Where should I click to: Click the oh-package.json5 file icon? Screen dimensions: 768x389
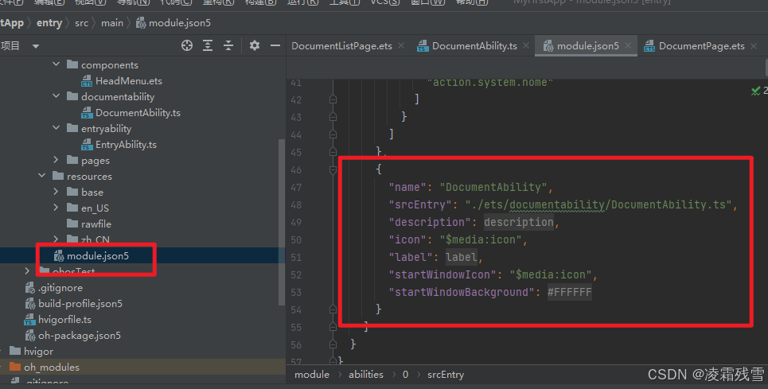[x=30, y=336]
